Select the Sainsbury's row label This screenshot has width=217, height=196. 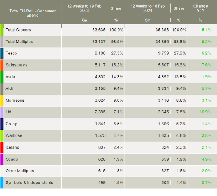17,65
